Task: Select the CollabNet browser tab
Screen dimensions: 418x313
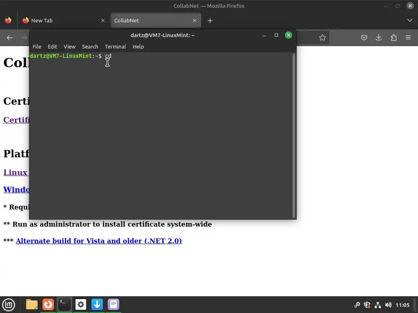Action: click(156, 20)
